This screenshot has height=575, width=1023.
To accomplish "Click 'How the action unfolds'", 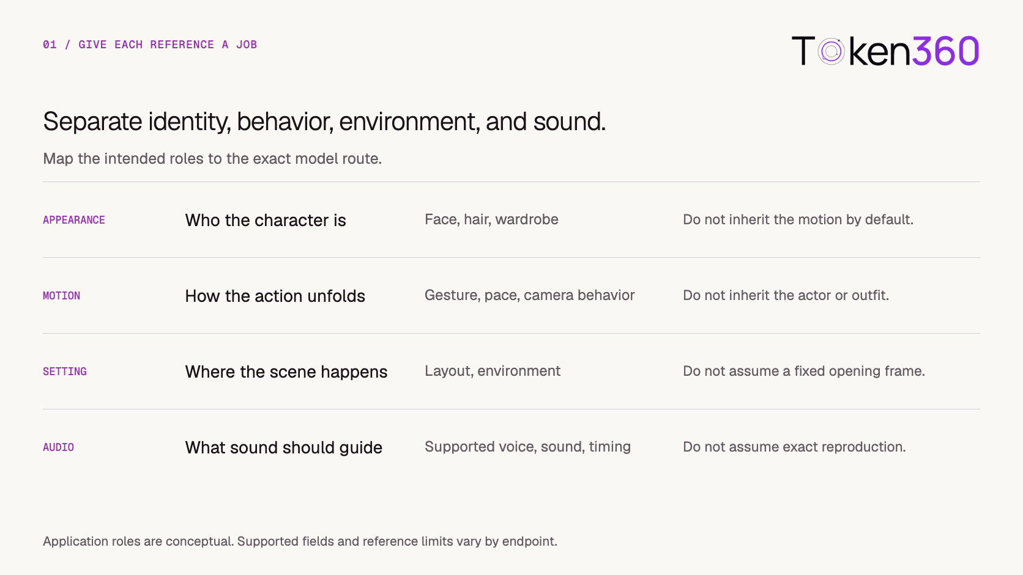I will pos(275,296).
